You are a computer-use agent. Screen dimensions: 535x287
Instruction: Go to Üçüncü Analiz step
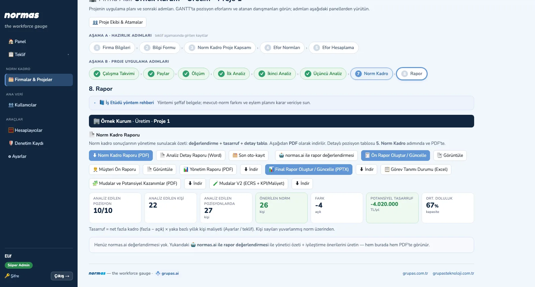click(x=323, y=74)
